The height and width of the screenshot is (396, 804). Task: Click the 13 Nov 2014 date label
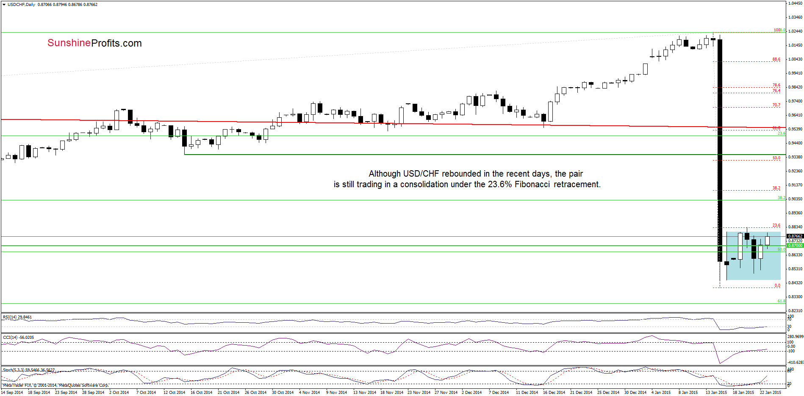[x=364, y=392]
